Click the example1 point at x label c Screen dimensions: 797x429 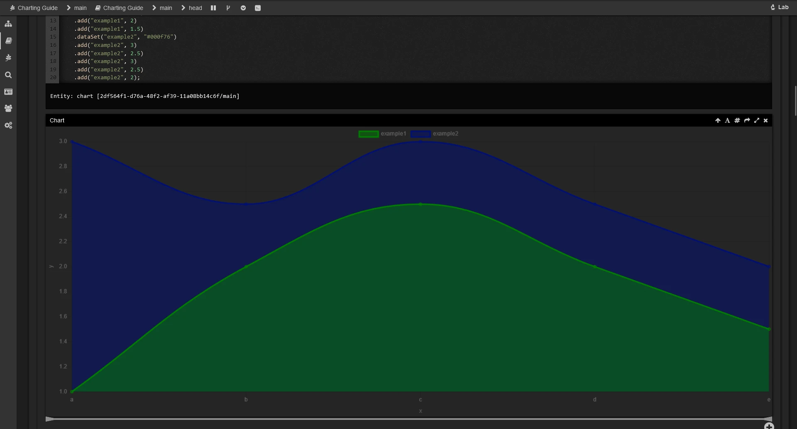coord(421,204)
